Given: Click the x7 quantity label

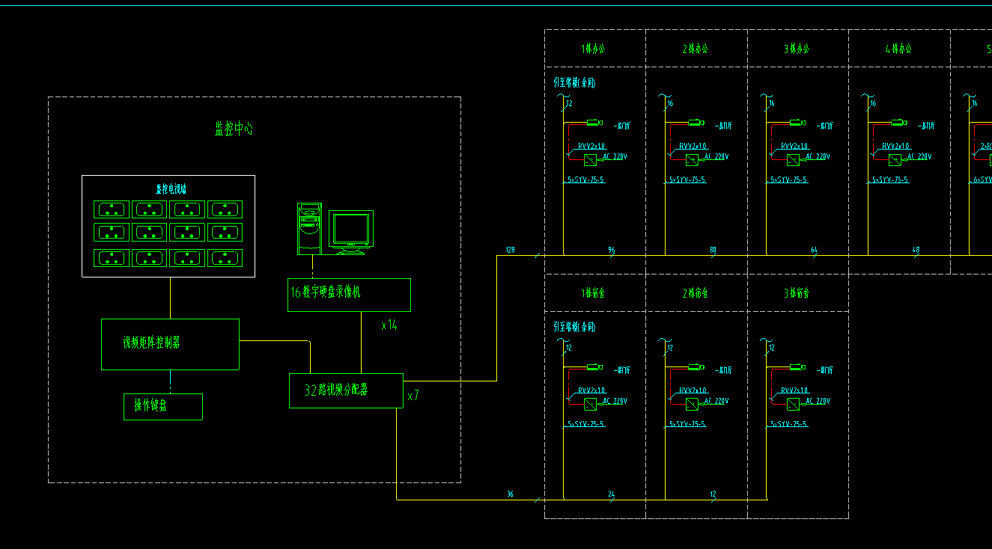Looking at the screenshot, I should (x=413, y=396).
